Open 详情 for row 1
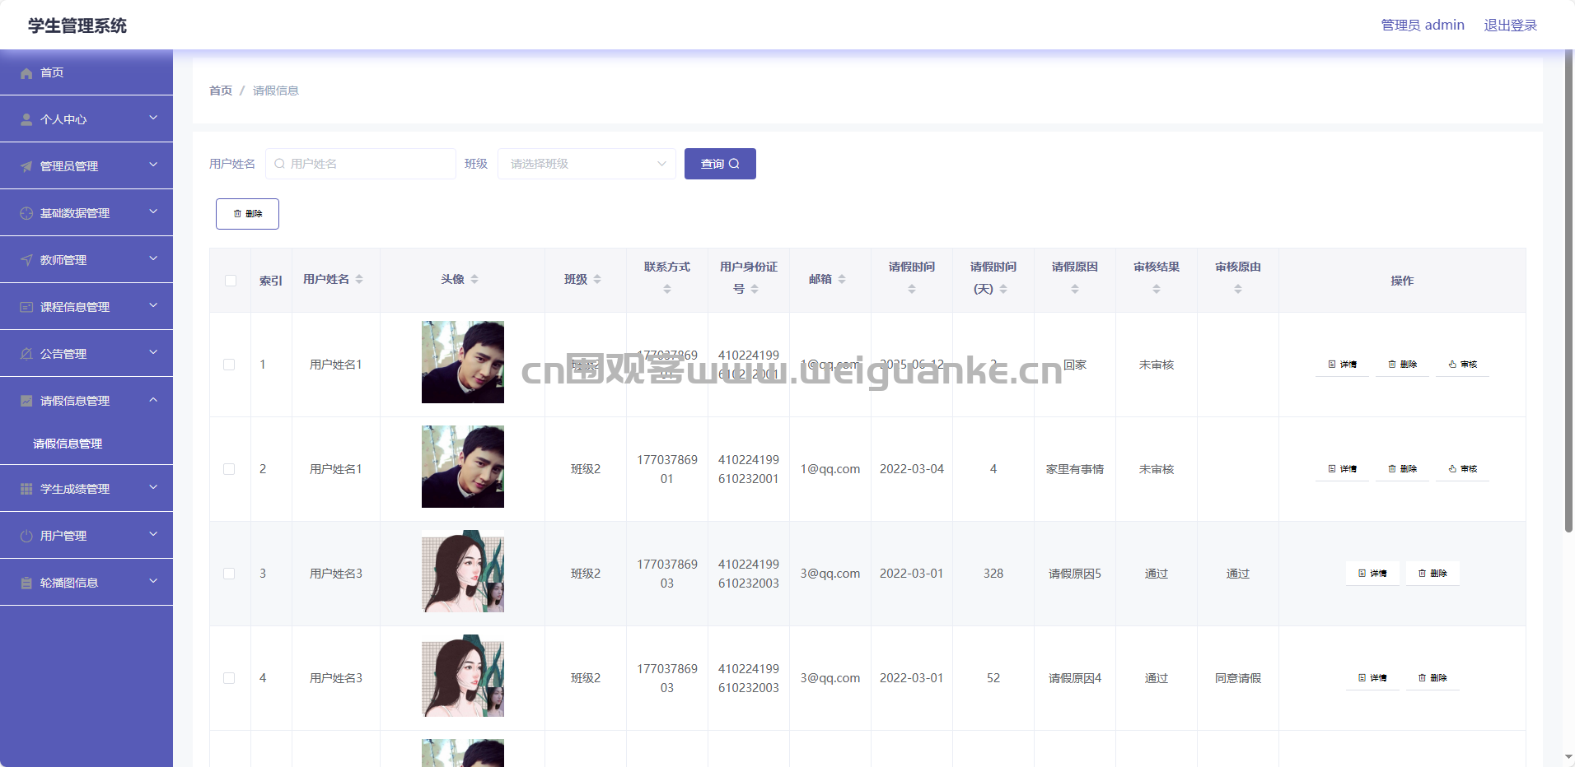The width and height of the screenshot is (1575, 767). (1343, 365)
